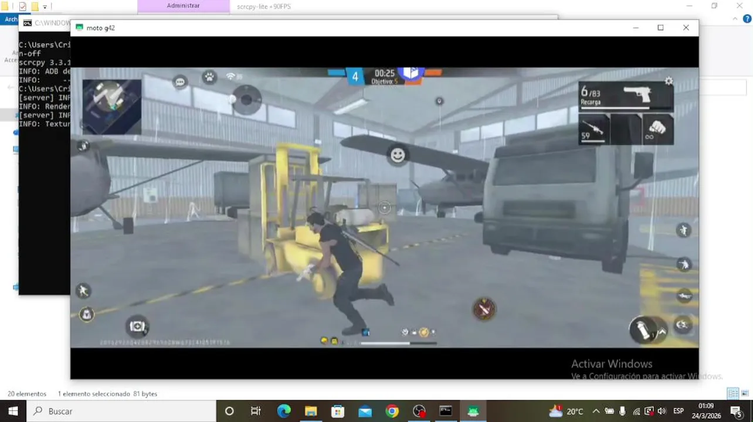Open the in-game settings gear
753x422 pixels.
669,81
